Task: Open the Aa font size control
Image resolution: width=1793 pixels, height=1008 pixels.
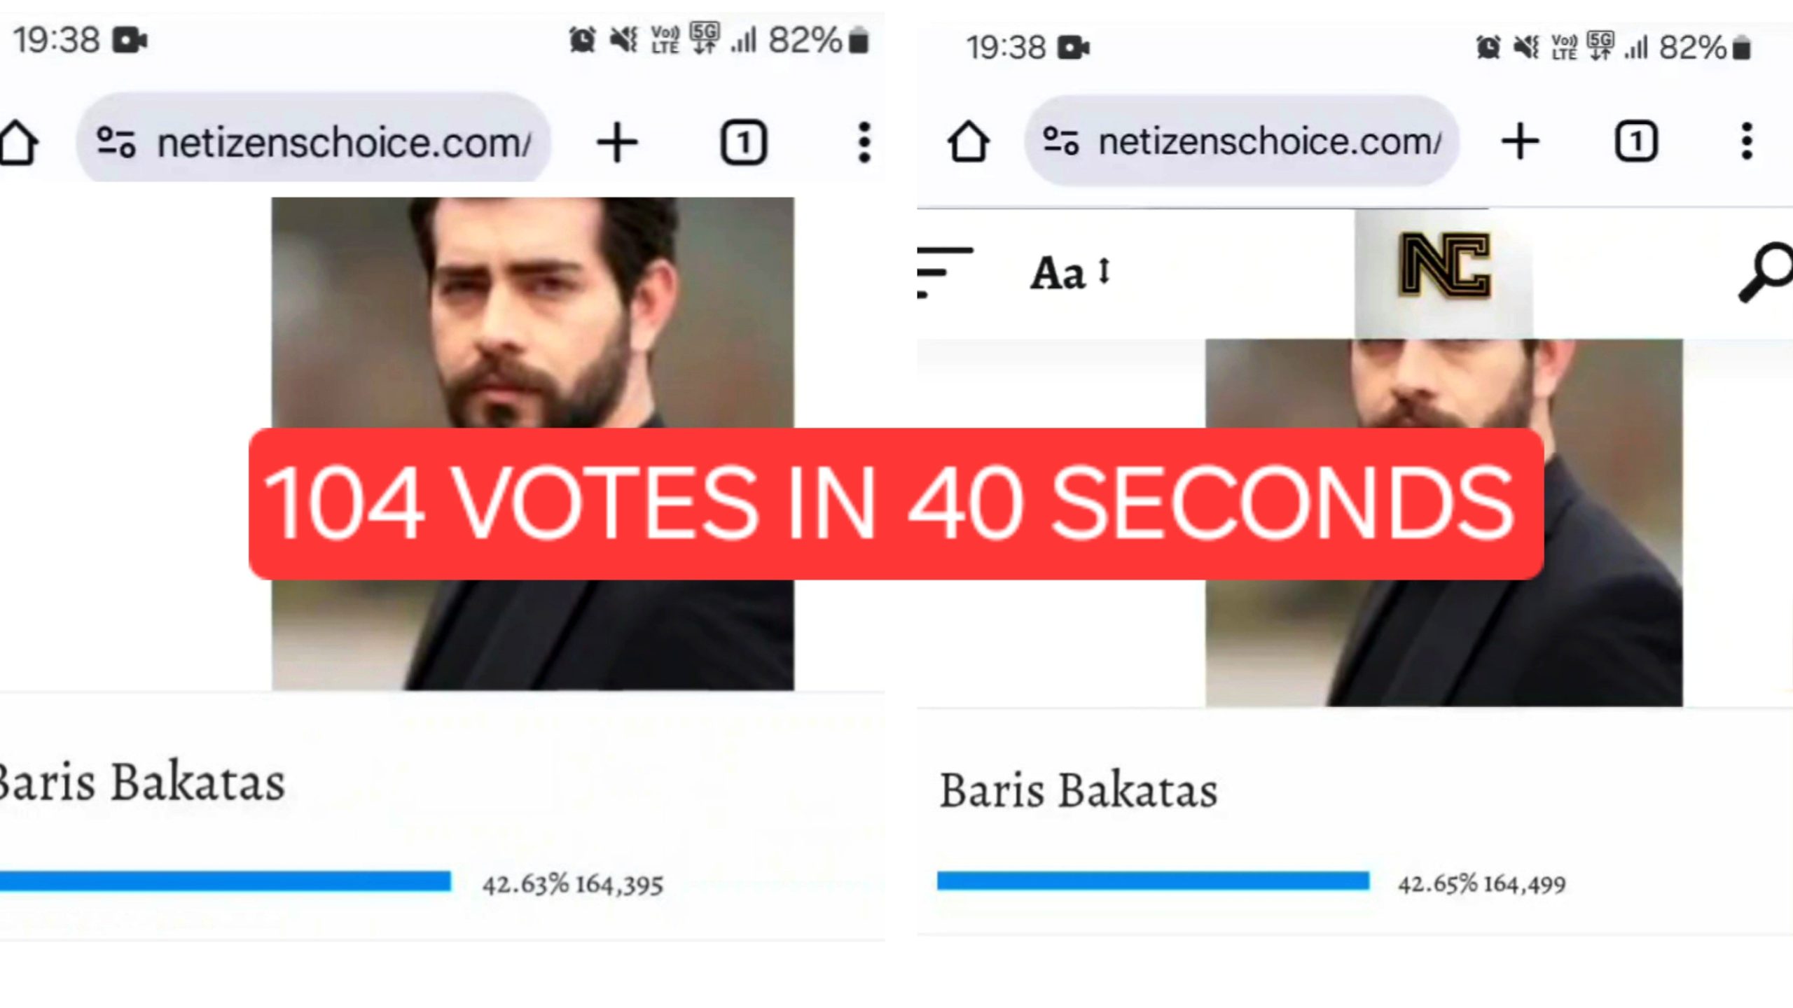Action: [1070, 272]
